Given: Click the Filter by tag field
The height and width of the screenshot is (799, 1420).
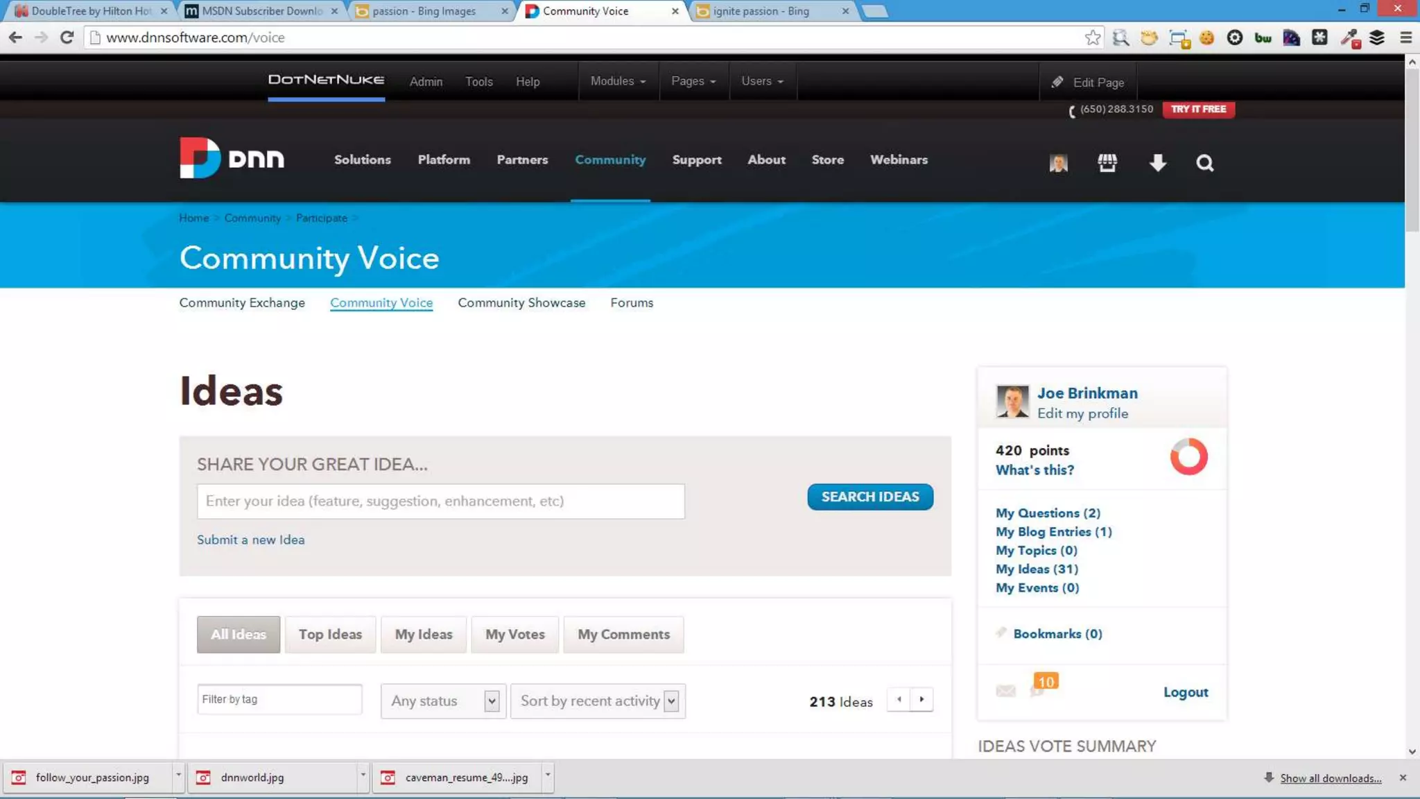Looking at the screenshot, I should (x=279, y=699).
